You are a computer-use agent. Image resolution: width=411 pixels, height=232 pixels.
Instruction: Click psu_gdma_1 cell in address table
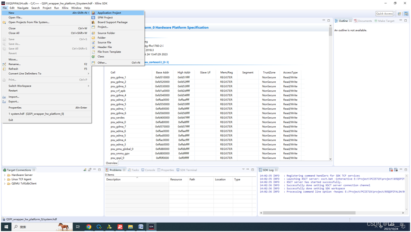coord(118,77)
